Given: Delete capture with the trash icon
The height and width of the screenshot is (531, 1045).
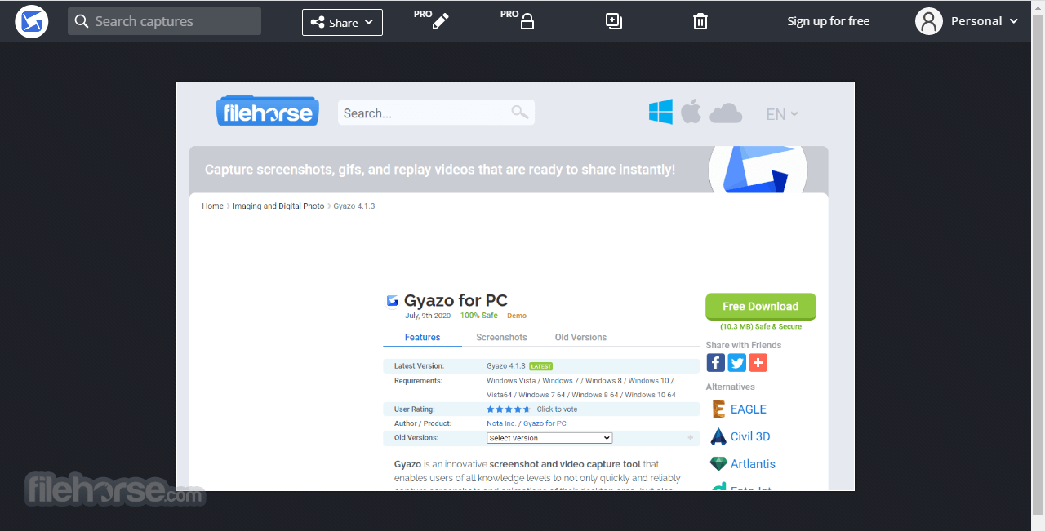Looking at the screenshot, I should [x=700, y=21].
